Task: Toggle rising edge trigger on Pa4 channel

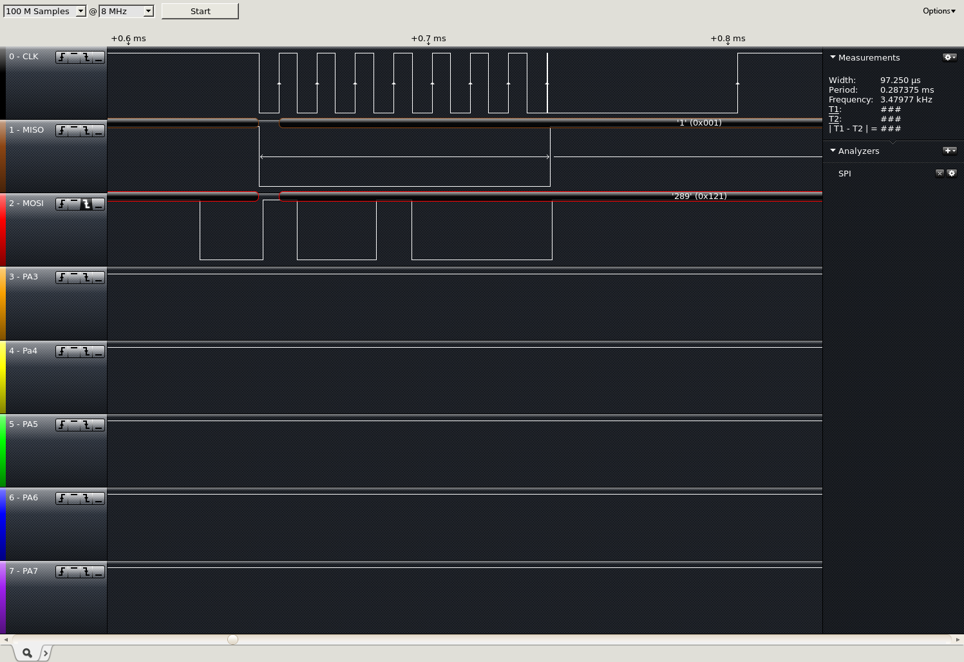Action: tap(62, 352)
